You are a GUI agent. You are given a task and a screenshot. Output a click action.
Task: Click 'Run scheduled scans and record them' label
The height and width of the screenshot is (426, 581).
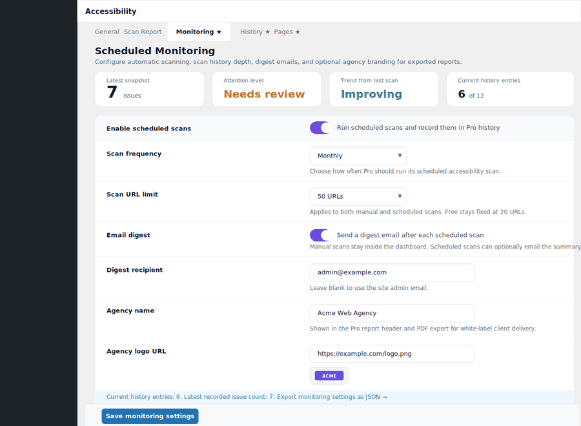click(x=418, y=128)
